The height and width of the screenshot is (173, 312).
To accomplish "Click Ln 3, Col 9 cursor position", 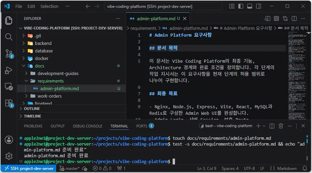I will (206, 168).
